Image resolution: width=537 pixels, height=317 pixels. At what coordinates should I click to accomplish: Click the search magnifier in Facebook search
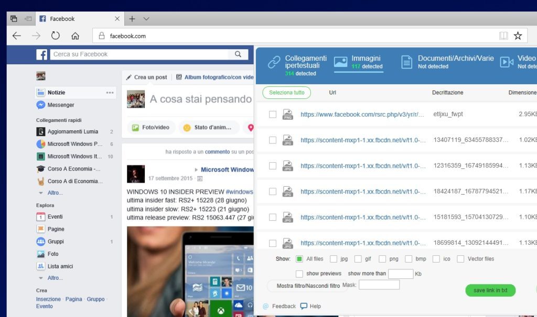pos(238,54)
